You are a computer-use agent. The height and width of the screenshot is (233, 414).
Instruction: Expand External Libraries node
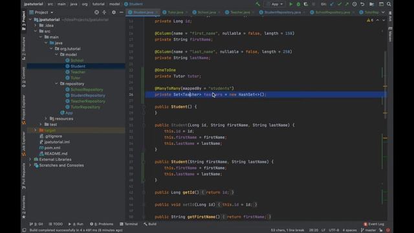[30, 159]
